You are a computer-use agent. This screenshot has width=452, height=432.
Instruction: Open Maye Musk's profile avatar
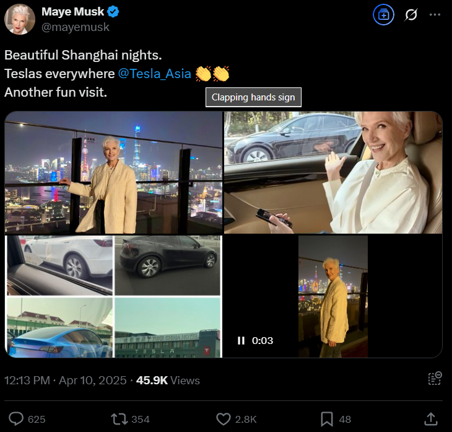point(20,19)
